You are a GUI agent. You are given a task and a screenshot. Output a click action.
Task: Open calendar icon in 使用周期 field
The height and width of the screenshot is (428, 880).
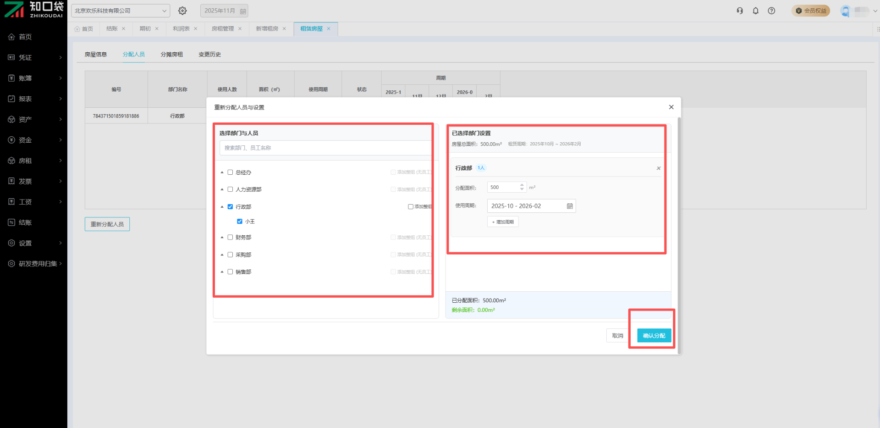point(570,206)
